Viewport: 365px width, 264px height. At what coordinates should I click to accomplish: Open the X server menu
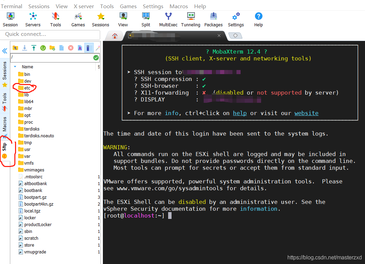84,6
